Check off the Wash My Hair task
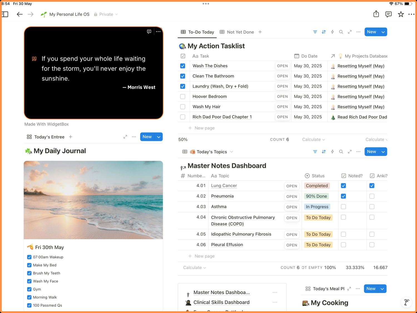The height and width of the screenshot is (313, 417). pos(183,107)
